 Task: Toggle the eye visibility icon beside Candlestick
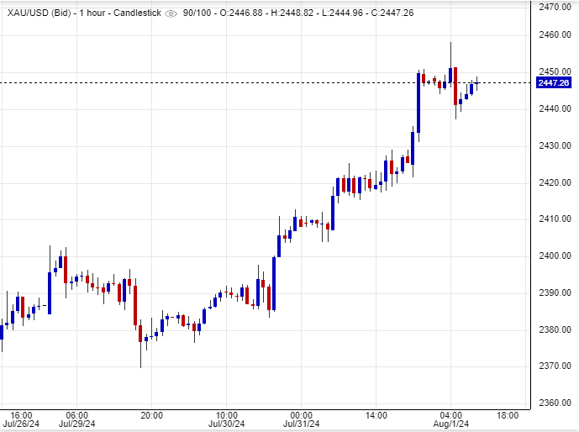click(x=171, y=14)
